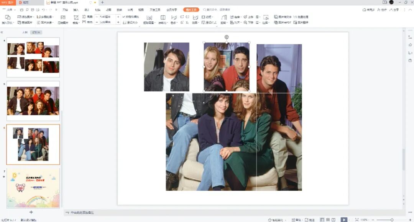Click the Save icon in quick toolbar
414x222 pixels.
[21, 10]
